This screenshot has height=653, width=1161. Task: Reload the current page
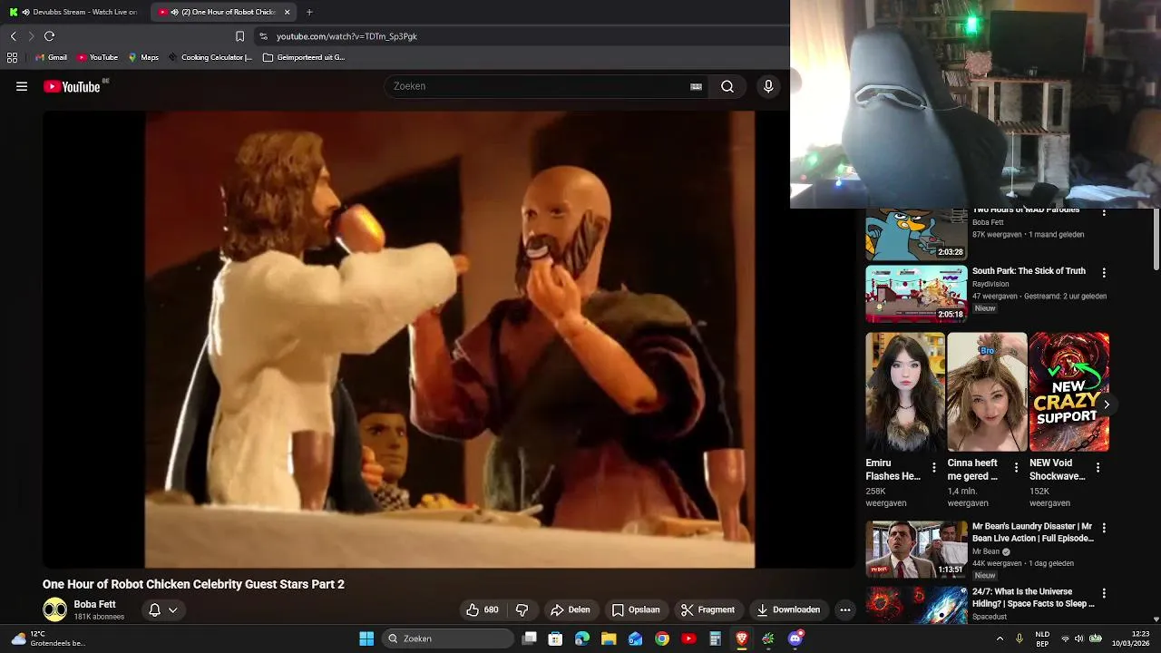click(x=50, y=36)
